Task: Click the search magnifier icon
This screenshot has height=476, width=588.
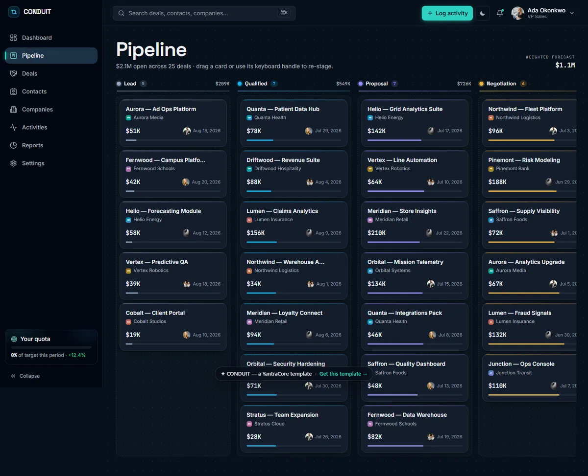Action: (121, 13)
